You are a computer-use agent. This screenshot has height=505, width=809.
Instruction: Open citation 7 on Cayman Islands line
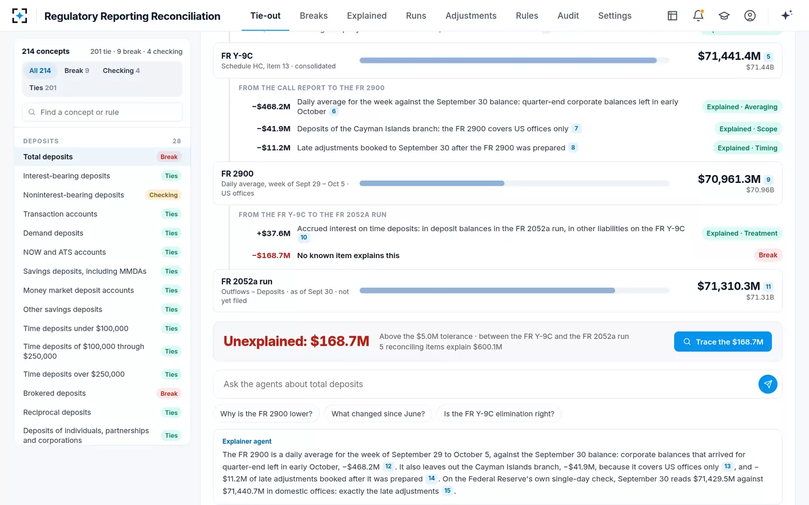(x=576, y=128)
